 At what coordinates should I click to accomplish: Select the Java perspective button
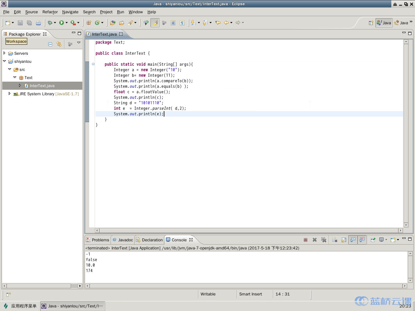point(384,23)
